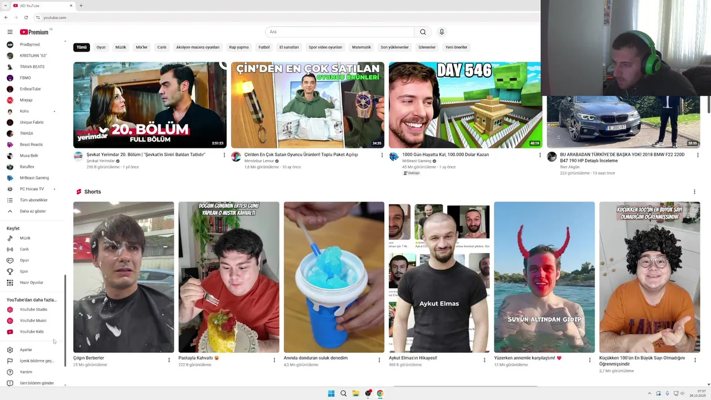Open TRAVA BEATS subscription channel

[x=33, y=67]
